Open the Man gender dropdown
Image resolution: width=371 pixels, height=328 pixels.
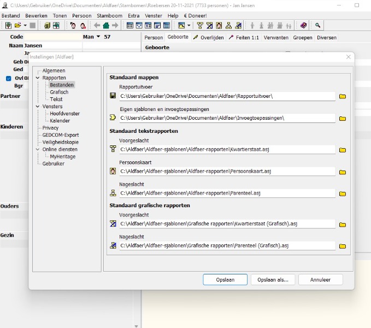click(98, 37)
